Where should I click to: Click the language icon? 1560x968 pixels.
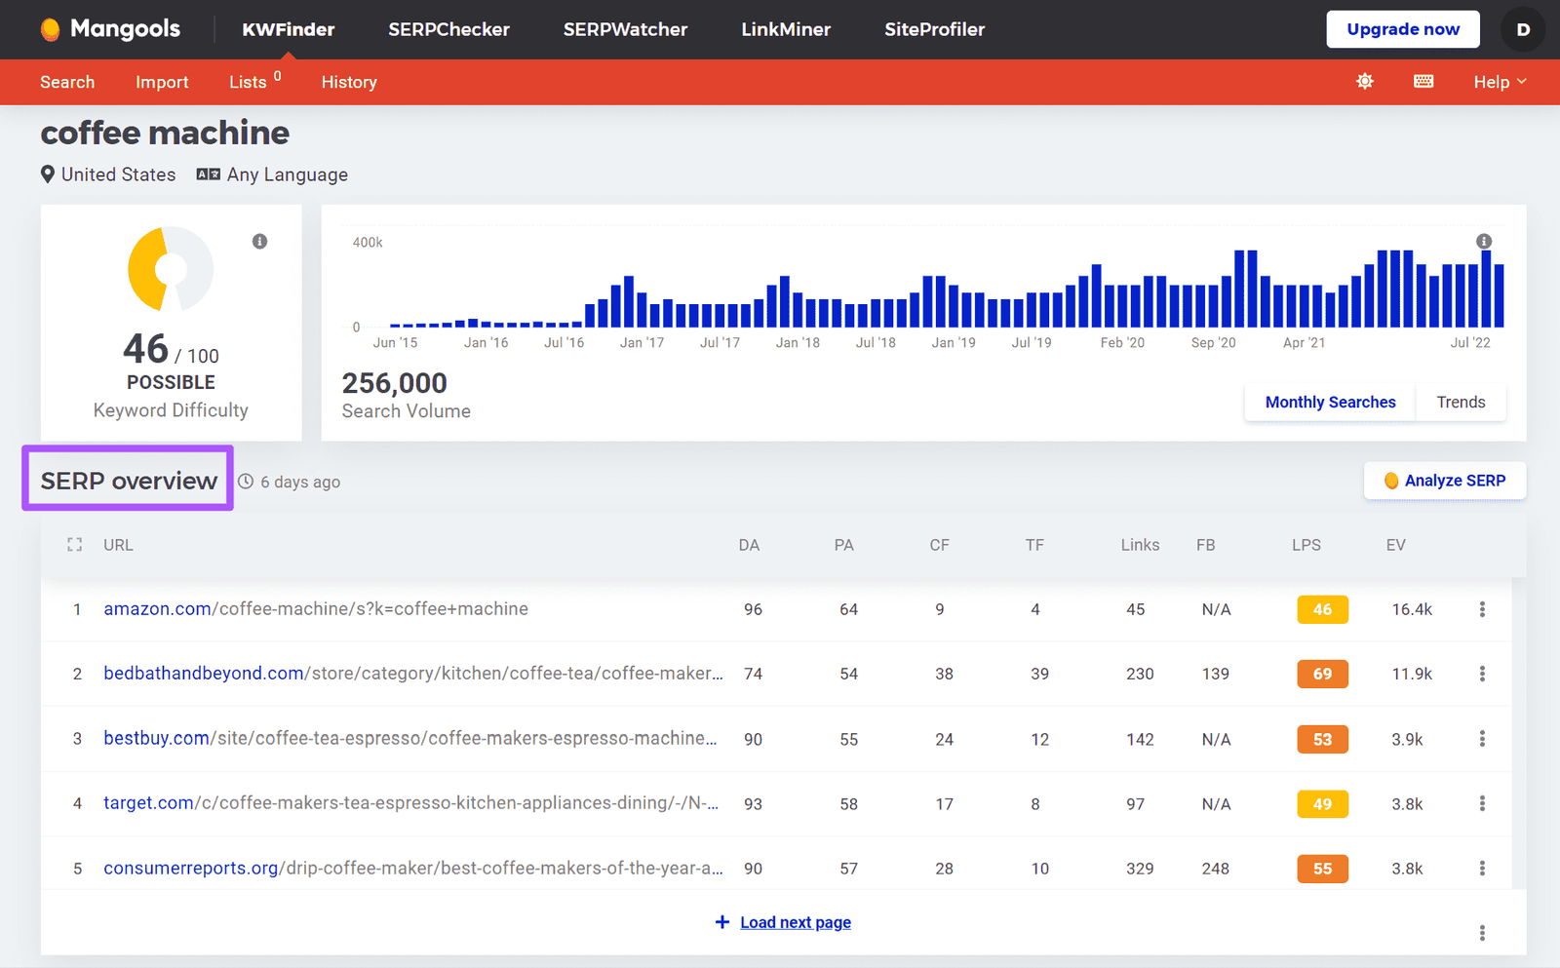pyautogui.click(x=208, y=174)
